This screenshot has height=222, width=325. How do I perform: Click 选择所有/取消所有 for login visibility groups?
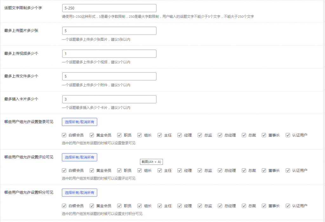click(x=79, y=122)
